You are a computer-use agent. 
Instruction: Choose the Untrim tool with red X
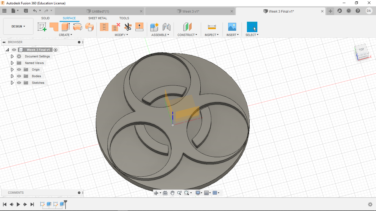pos(116,27)
